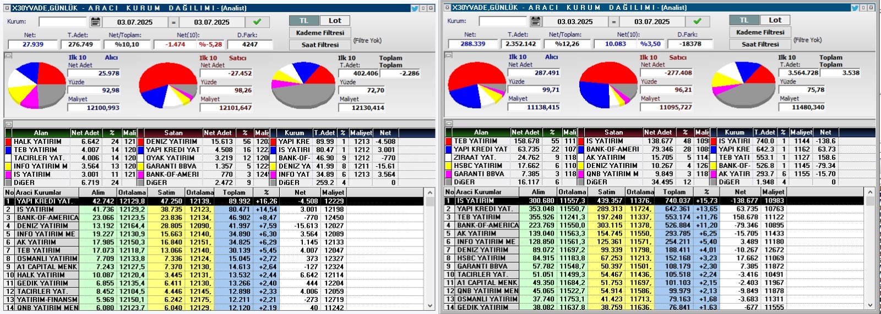The height and width of the screenshot is (314, 881).
Task: Click the equals sign button after 03.03.2025
Action: tap(614, 21)
